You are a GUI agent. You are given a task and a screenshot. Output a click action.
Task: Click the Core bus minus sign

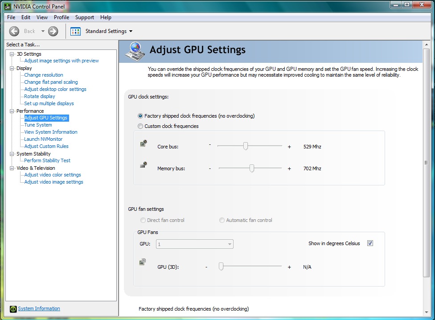210,145
